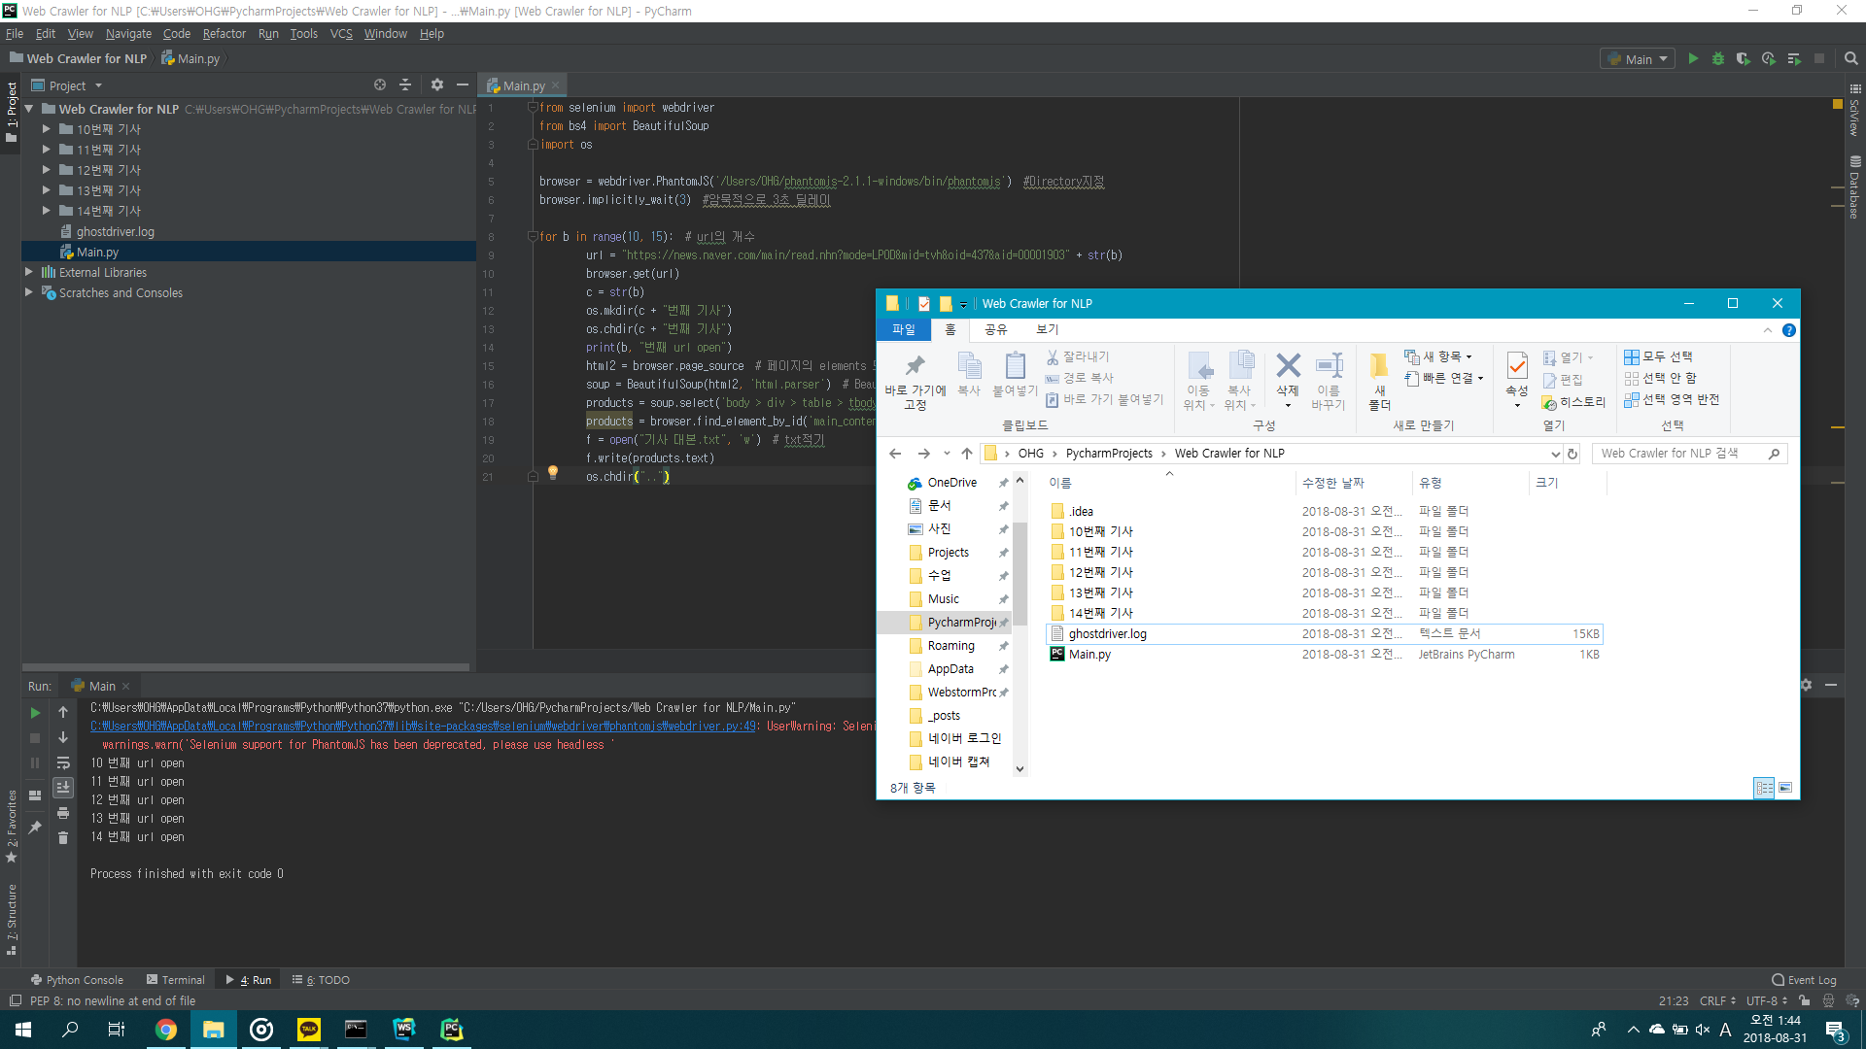Collapse the Web Crawler for NLP root node
Image resolution: width=1866 pixels, height=1049 pixels.
pos(29,109)
